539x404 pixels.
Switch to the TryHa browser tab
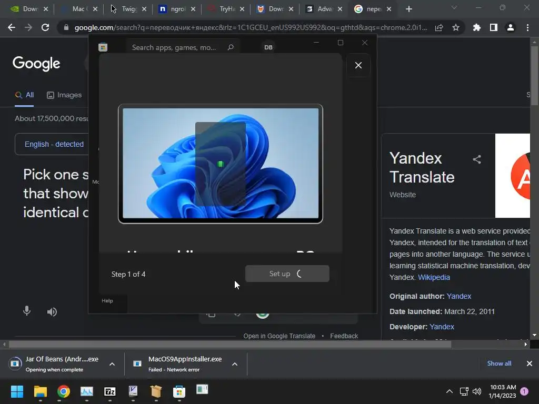[227, 9]
